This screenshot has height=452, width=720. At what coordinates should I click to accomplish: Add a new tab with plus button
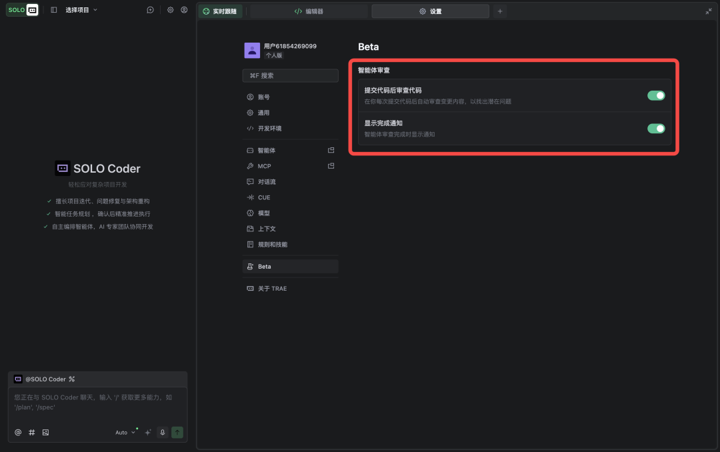(x=500, y=11)
